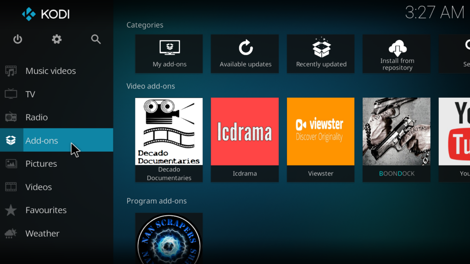Click the Icdrama caption text
The width and height of the screenshot is (470, 264).
pyautogui.click(x=245, y=174)
